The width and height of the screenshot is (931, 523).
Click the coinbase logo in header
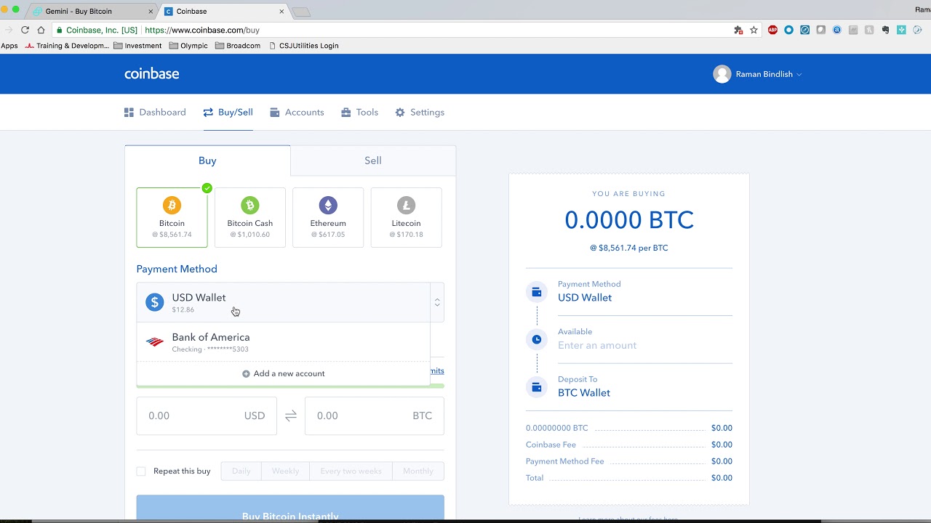151,74
